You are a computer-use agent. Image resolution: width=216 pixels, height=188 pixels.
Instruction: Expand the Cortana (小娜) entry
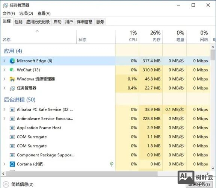pos(5,164)
